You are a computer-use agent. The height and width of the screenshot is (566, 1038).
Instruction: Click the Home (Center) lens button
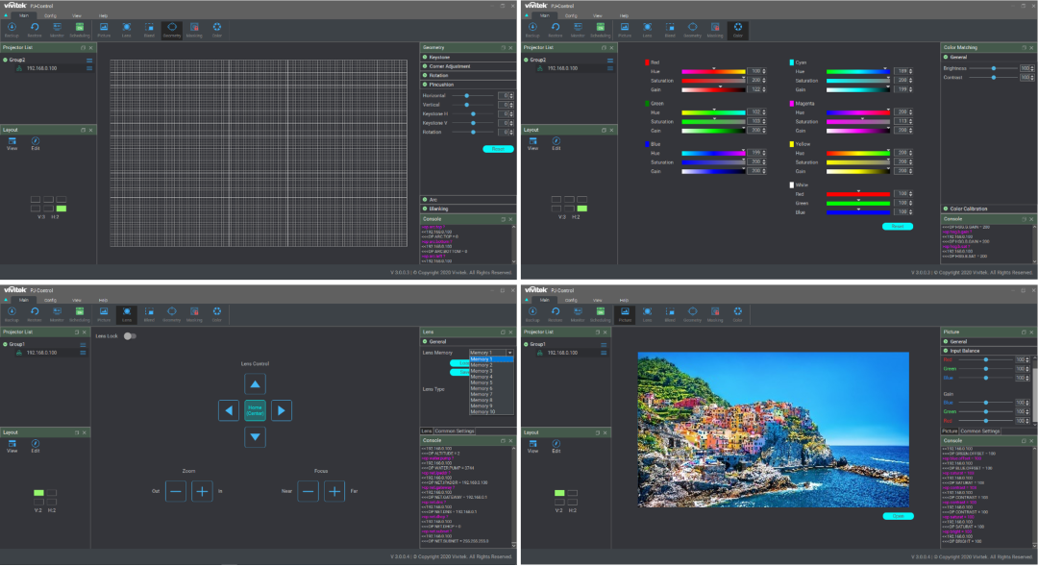(255, 410)
